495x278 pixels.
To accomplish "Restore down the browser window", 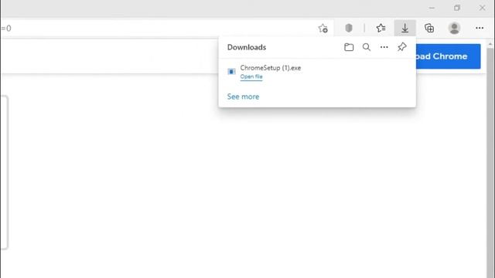I will point(457,8).
